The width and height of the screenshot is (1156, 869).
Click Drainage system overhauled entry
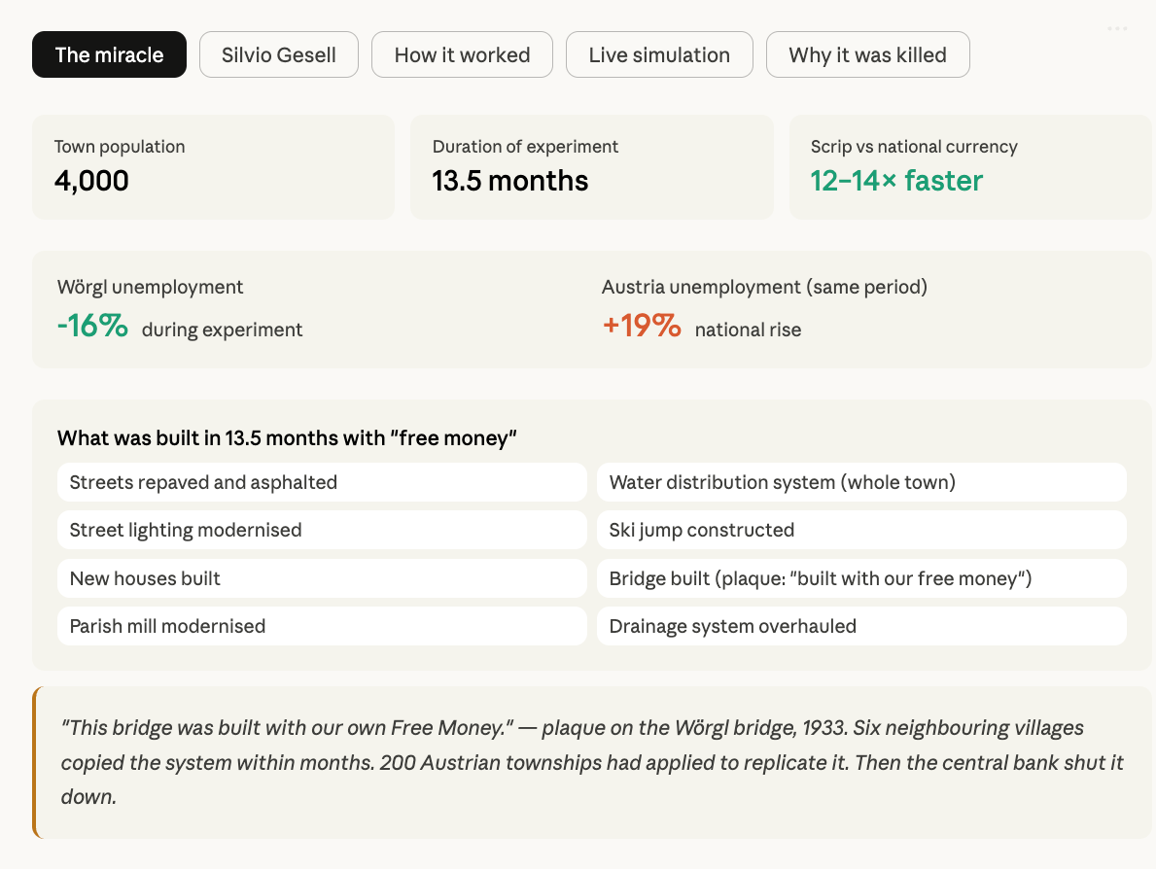861,627
